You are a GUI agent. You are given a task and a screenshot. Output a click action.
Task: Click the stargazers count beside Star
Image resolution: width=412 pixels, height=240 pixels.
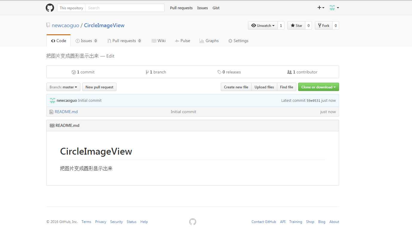click(308, 26)
